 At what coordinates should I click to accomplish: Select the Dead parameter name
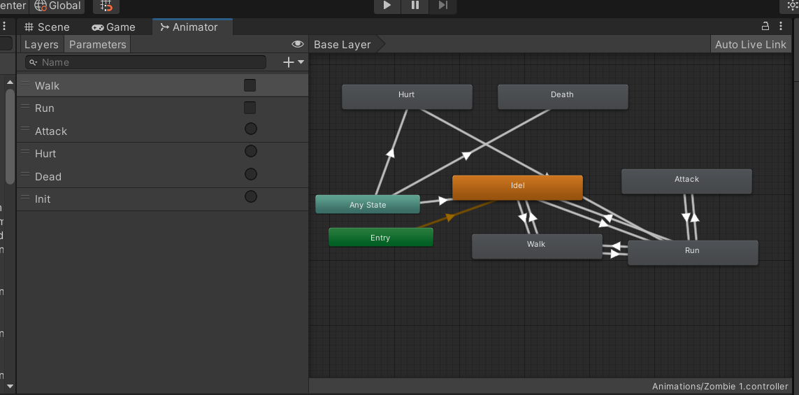point(48,176)
